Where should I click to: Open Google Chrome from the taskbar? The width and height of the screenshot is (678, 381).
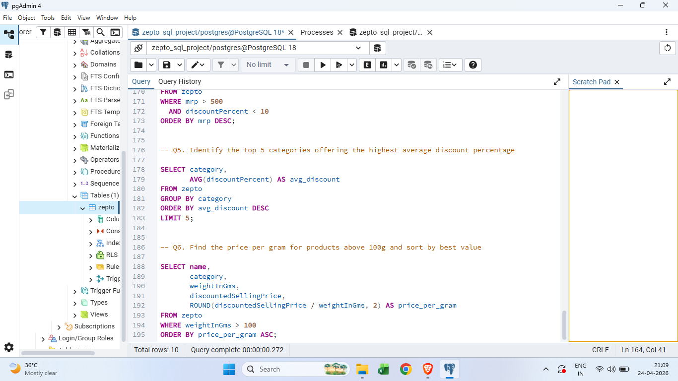[406, 369]
